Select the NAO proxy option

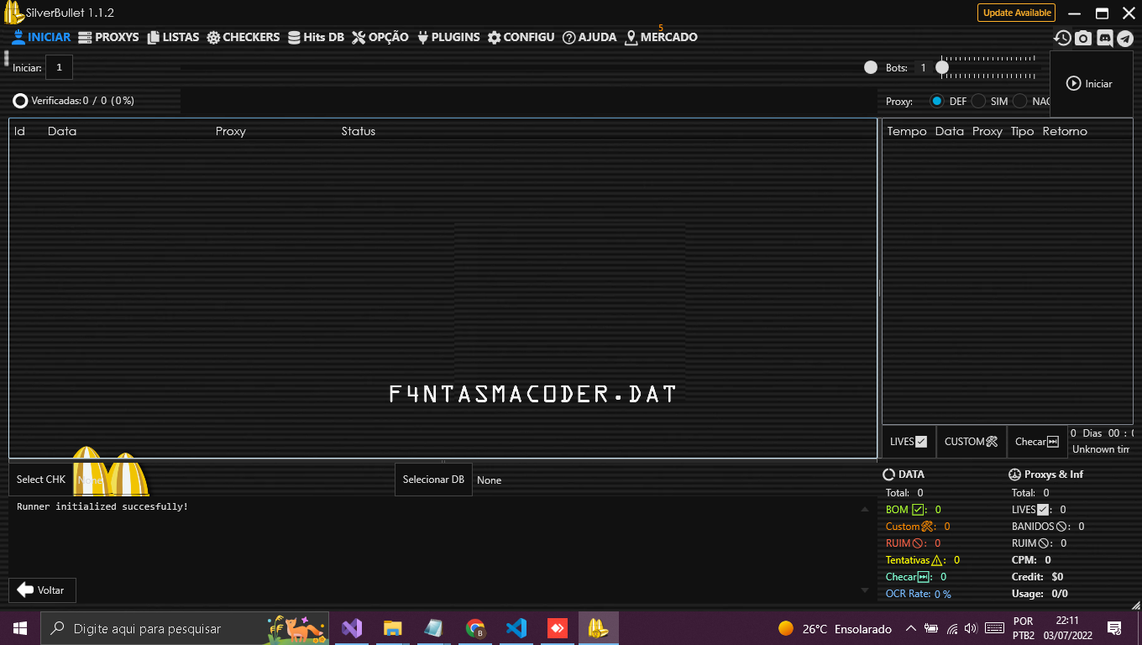point(1022,101)
